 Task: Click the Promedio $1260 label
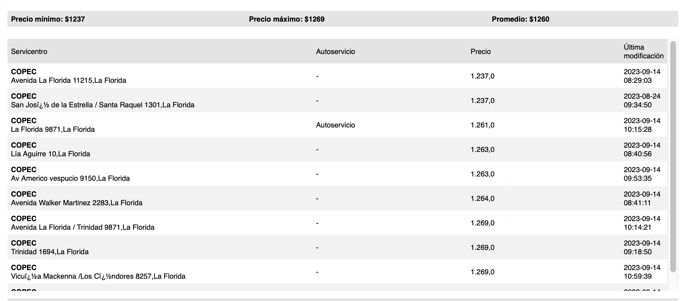click(x=520, y=19)
